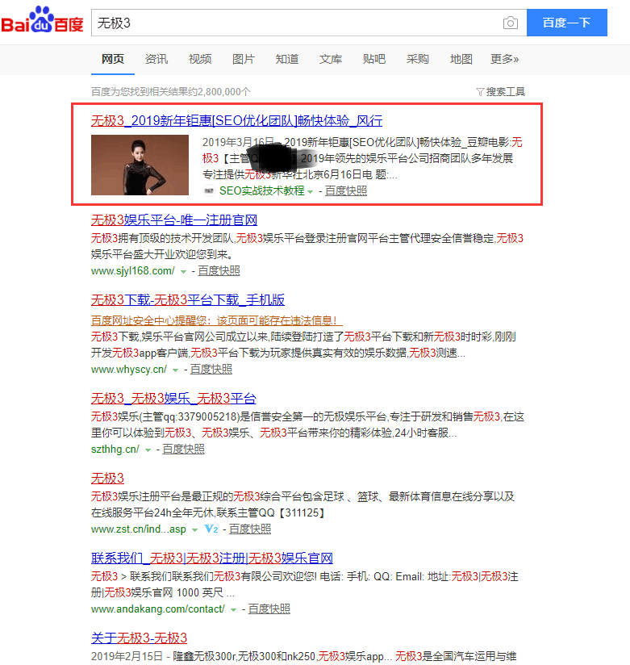Click the szthhg.cn/ URL
Viewport: 630px width, 665px height.
tap(115, 449)
